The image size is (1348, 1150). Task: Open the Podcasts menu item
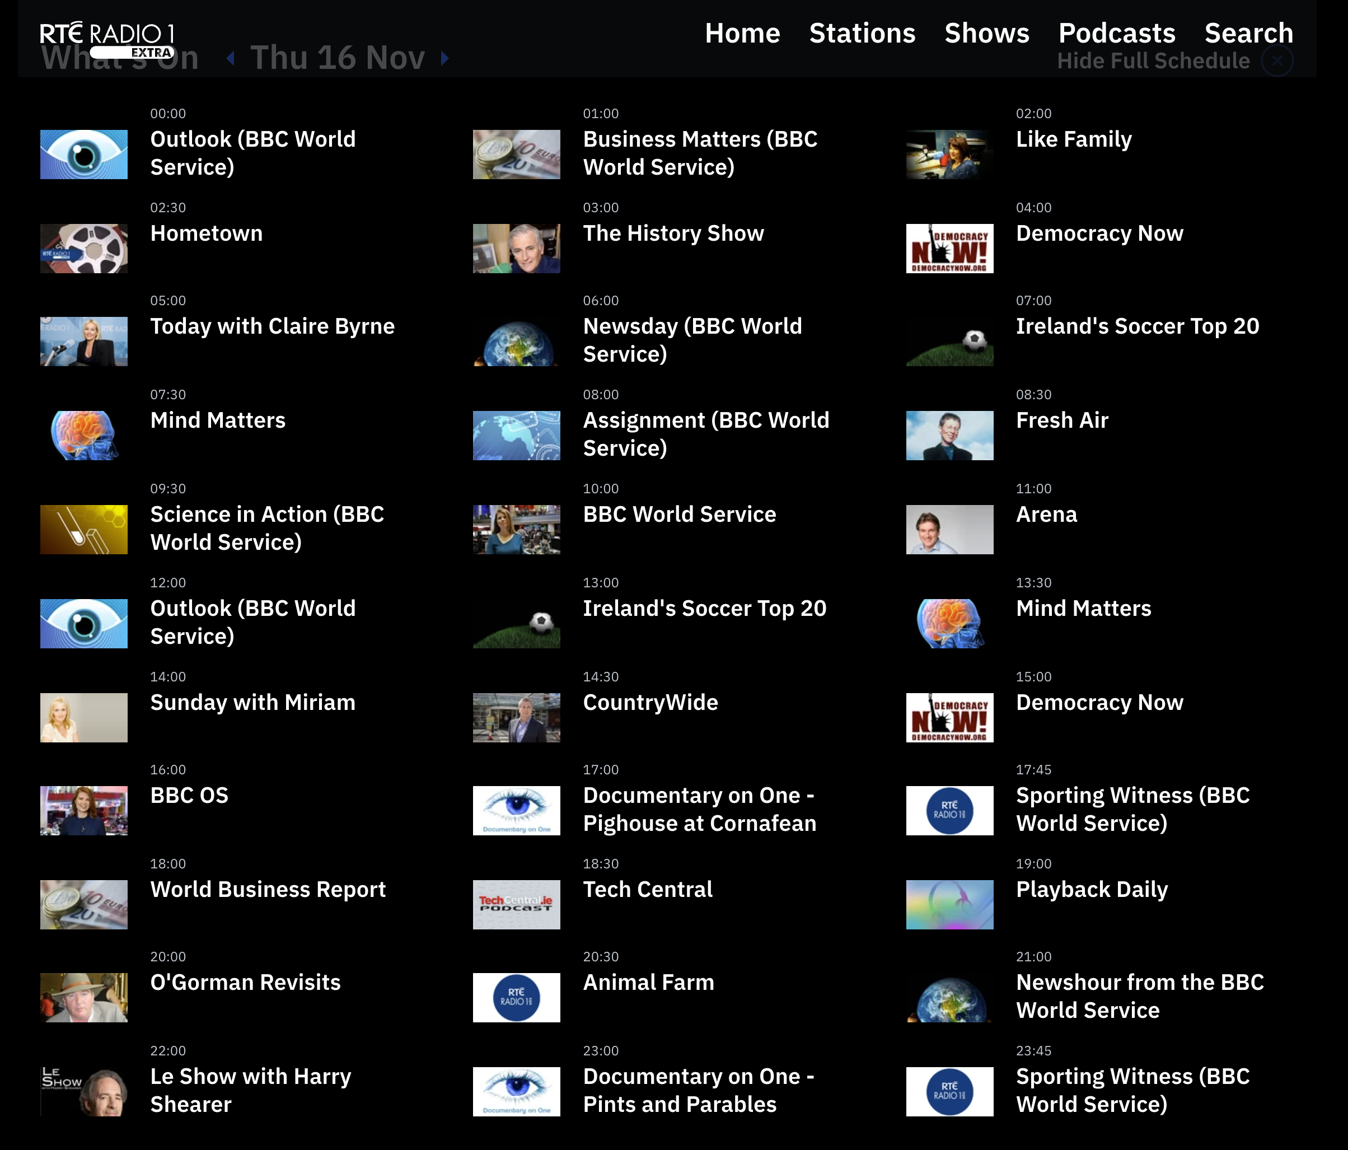click(x=1117, y=33)
